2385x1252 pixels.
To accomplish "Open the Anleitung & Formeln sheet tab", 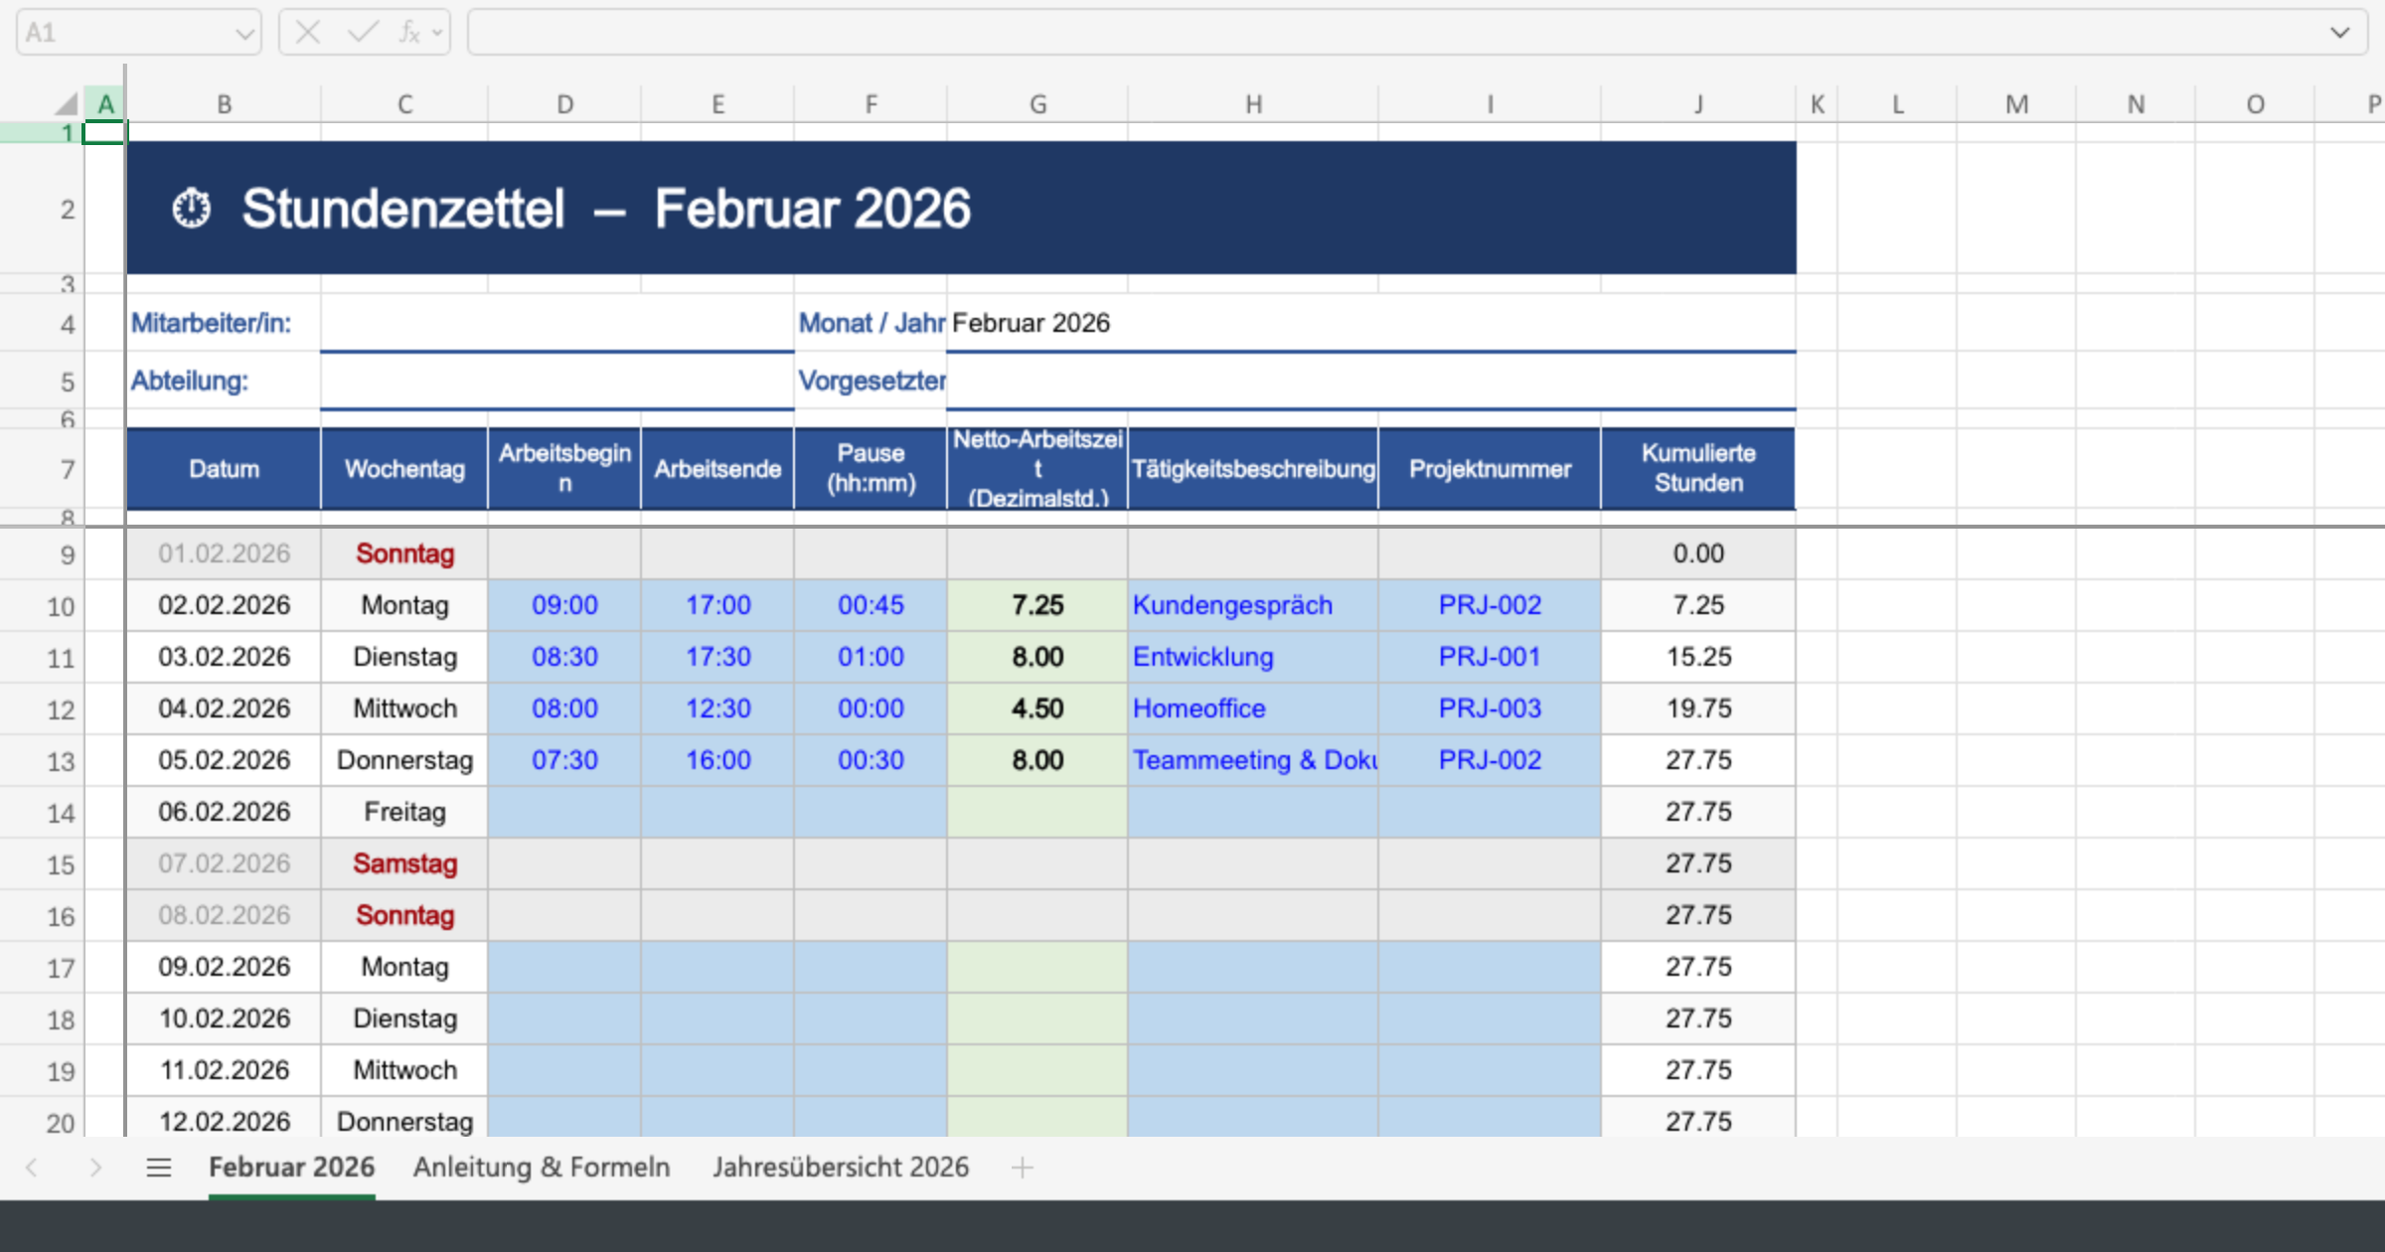I will [542, 1168].
